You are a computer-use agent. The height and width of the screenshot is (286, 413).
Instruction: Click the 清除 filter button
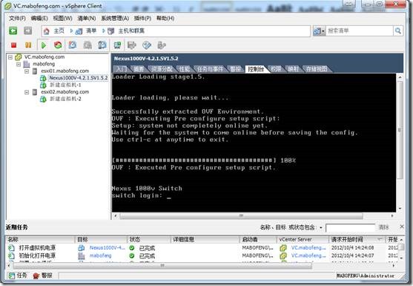pos(383,227)
